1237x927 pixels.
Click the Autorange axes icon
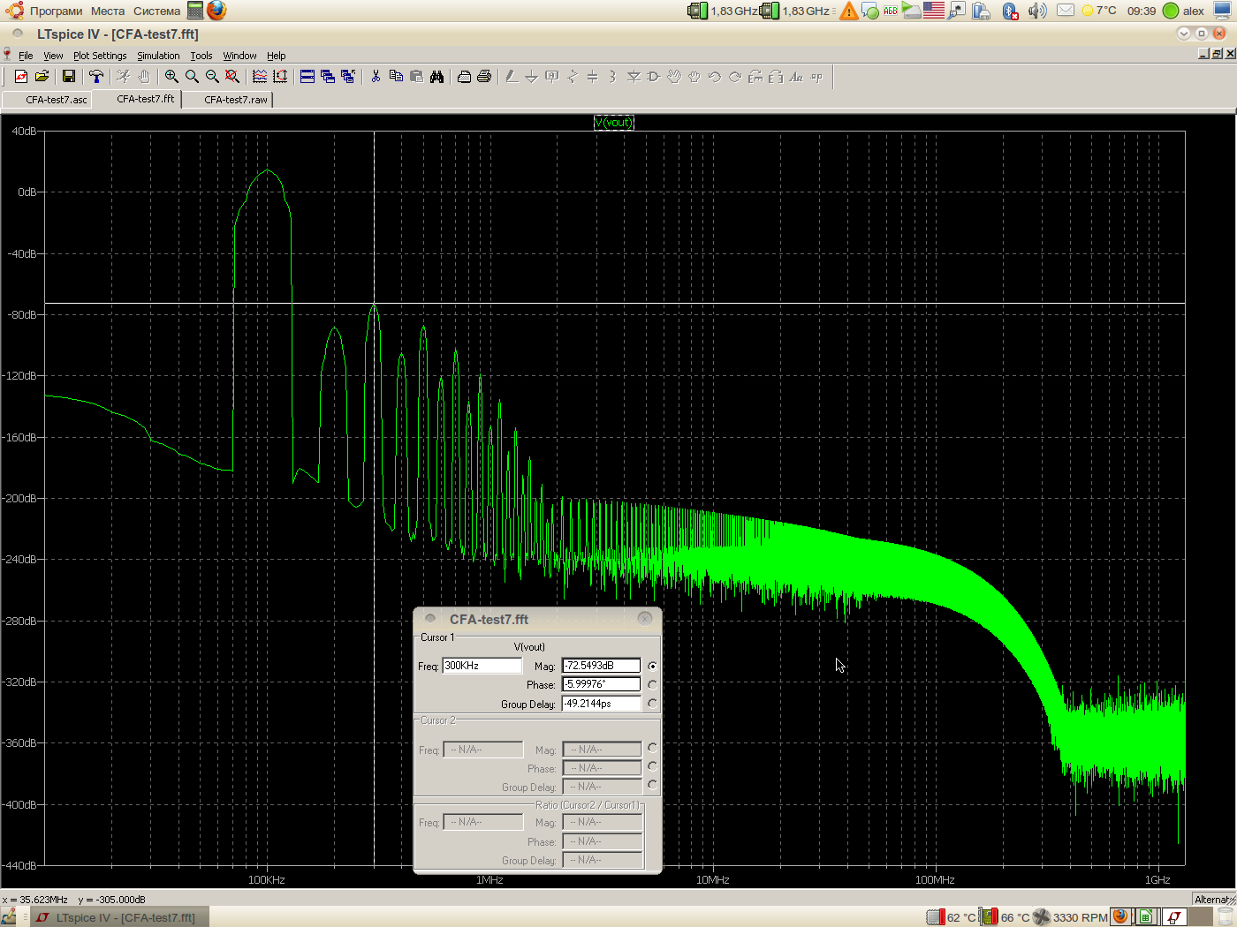280,77
